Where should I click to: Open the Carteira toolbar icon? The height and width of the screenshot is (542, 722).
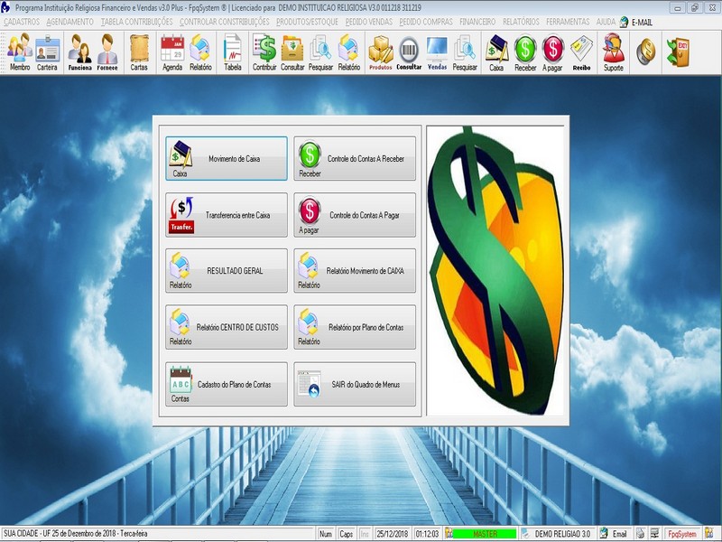coord(48,52)
